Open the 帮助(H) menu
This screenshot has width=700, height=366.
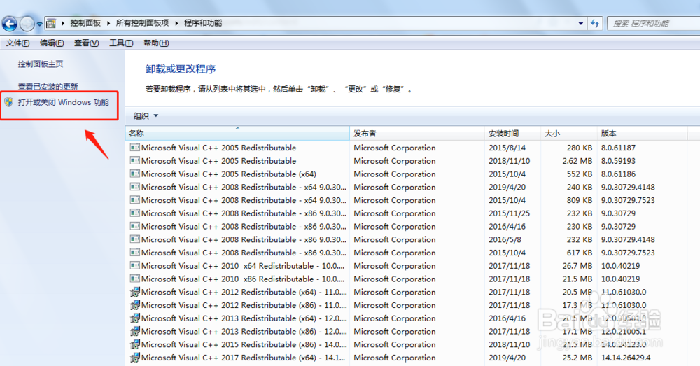pos(156,43)
